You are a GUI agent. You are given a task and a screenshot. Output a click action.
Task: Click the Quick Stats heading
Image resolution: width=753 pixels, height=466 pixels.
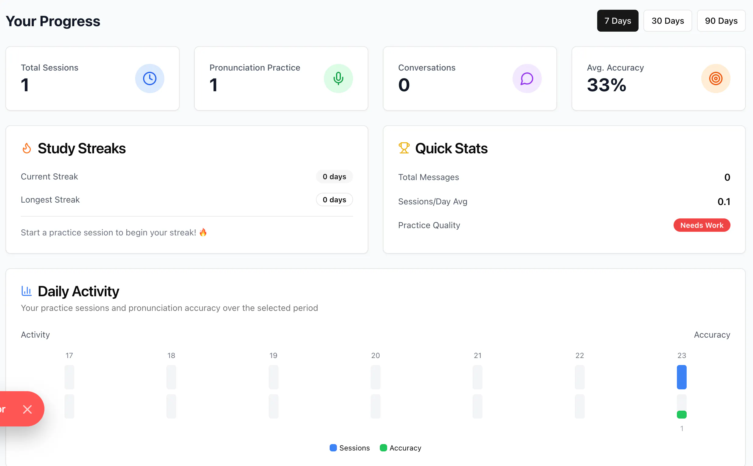click(x=451, y=148)
